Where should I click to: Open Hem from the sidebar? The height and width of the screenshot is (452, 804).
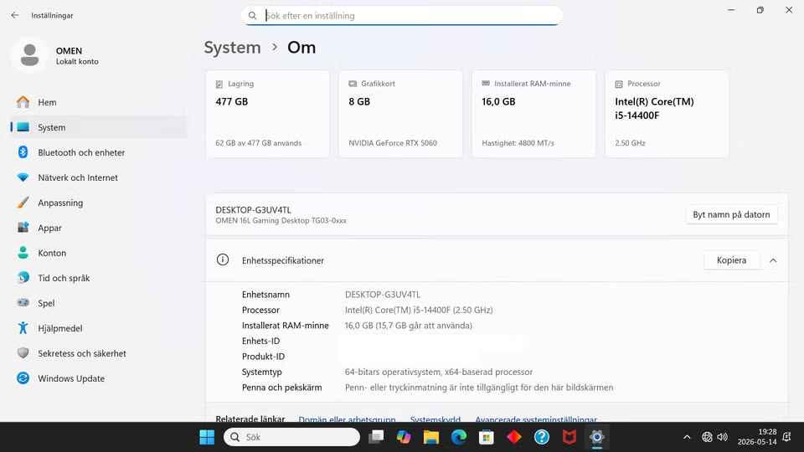click(x=97, y=102)
